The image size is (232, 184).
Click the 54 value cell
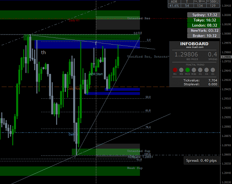click(187, 6)
